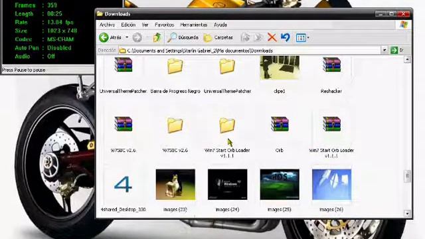Viewport: 425px width, 239px height.
Task: Open the Favoritos menu
Action: (x=164, y=25)
